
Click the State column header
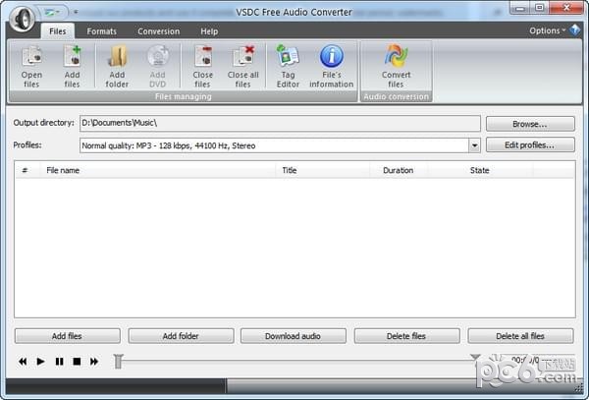480,170
